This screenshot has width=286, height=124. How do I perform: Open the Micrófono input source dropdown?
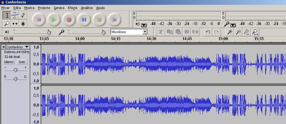tap(145, 32)
